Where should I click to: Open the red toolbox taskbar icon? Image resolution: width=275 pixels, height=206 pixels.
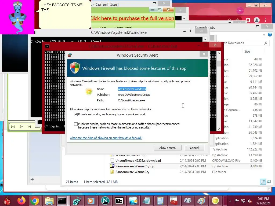(174, 201)
